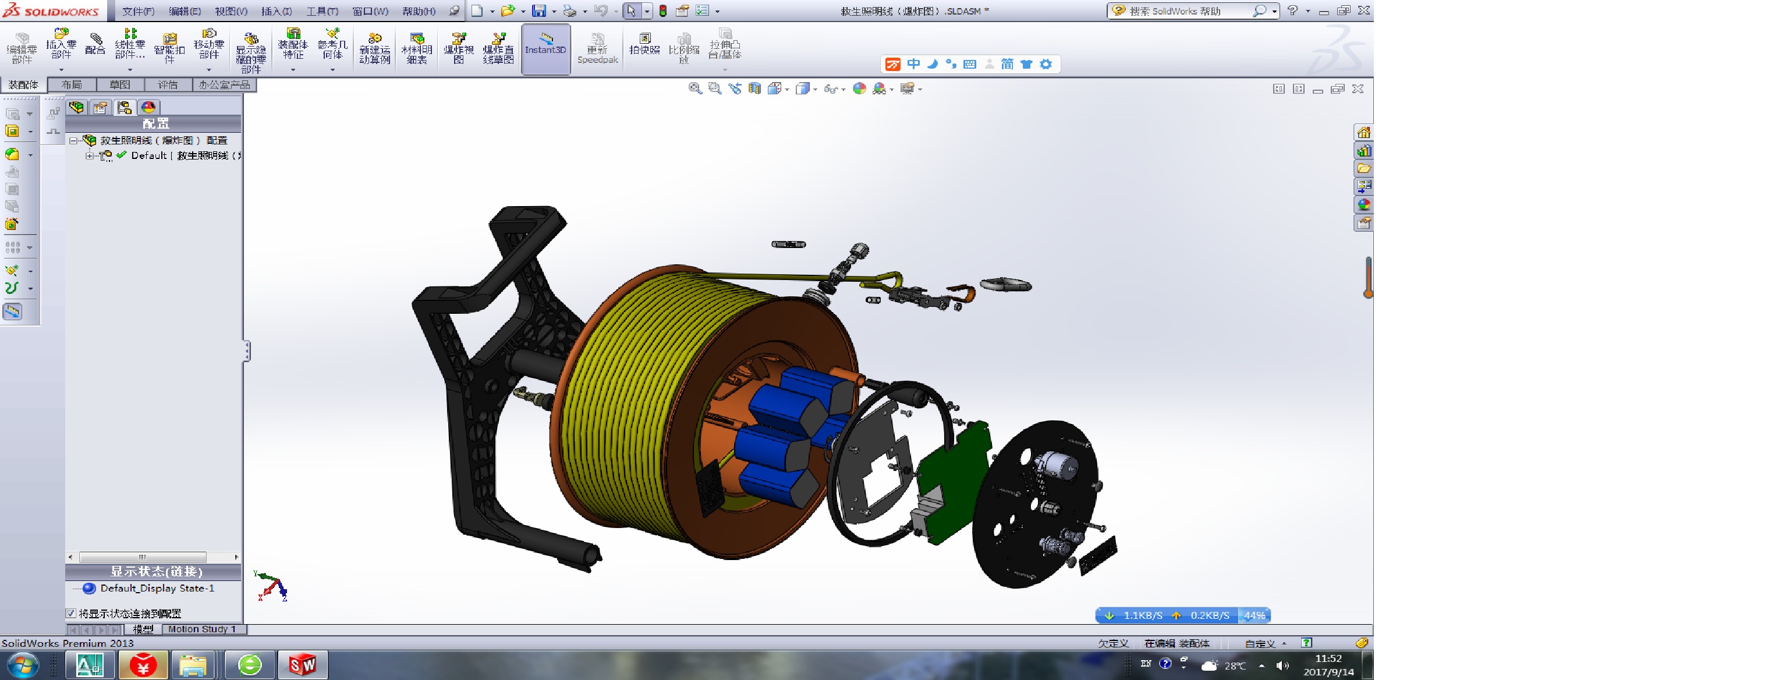Open the 工具(T) menu

pyautogui.click(x=323, y=11)
